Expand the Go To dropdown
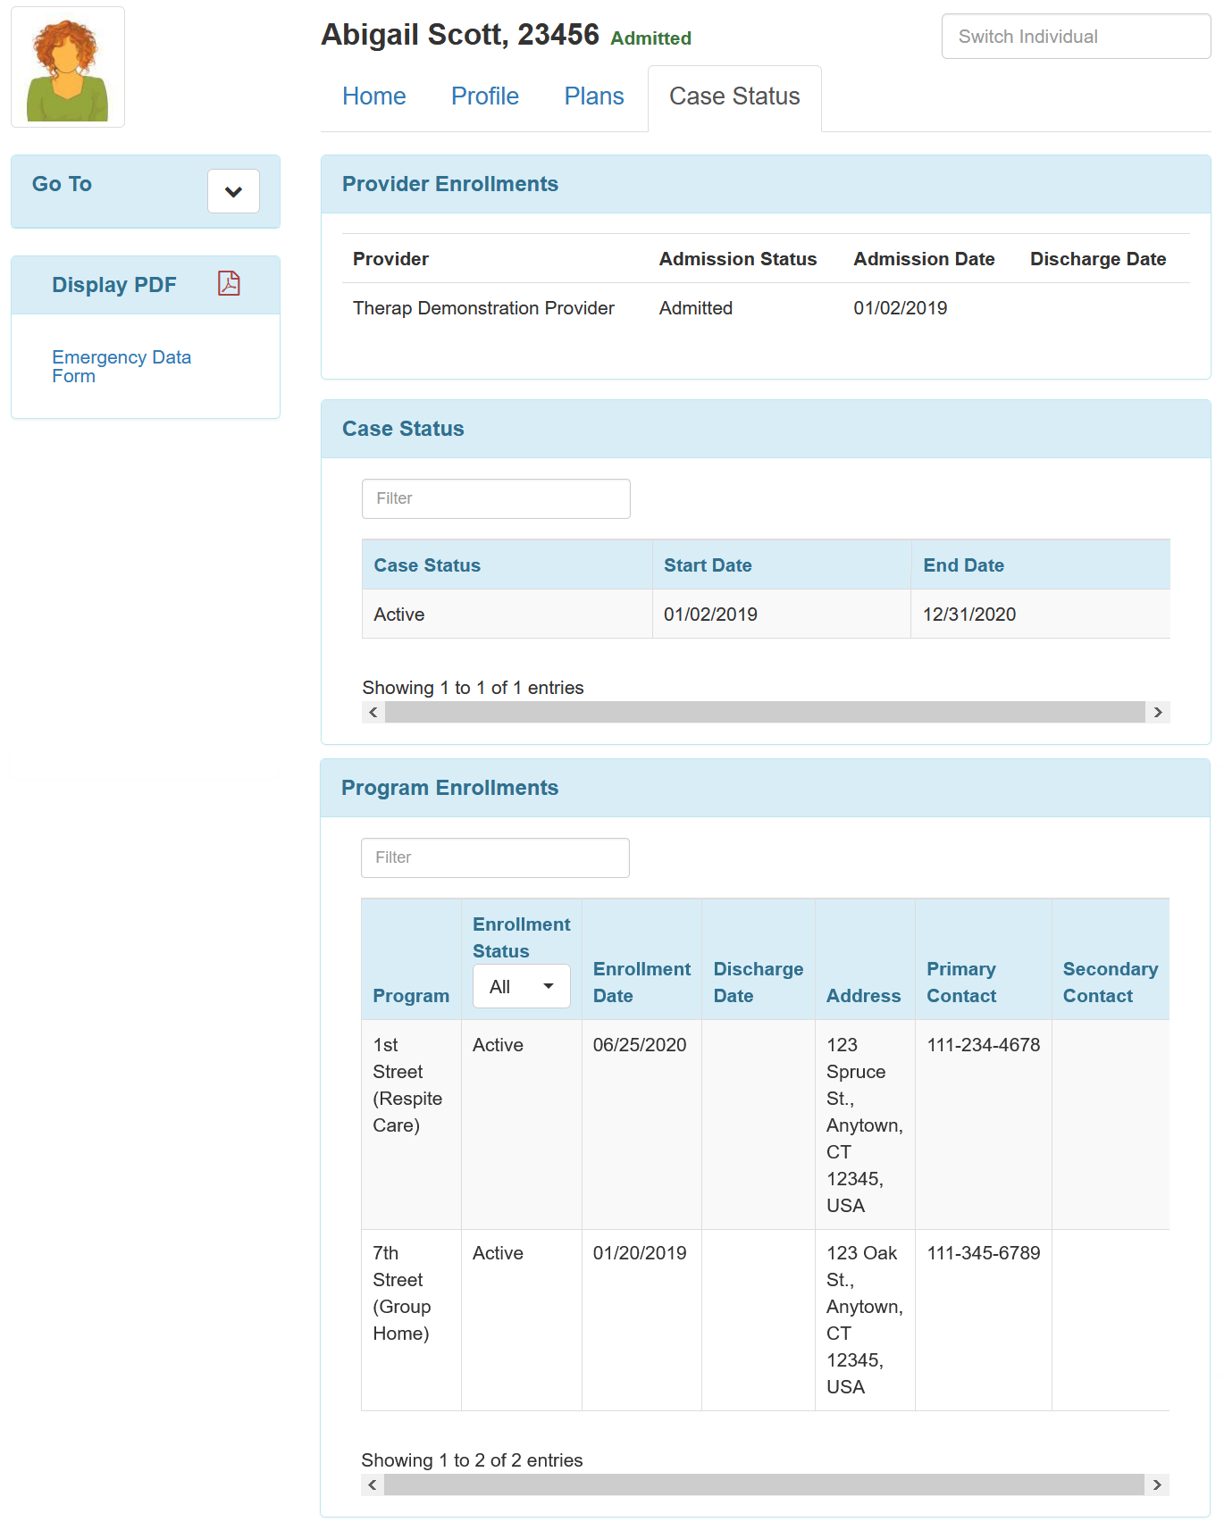Image resolution: width=1224 pixels, height=1522 pixels. (x=233, y=191)
